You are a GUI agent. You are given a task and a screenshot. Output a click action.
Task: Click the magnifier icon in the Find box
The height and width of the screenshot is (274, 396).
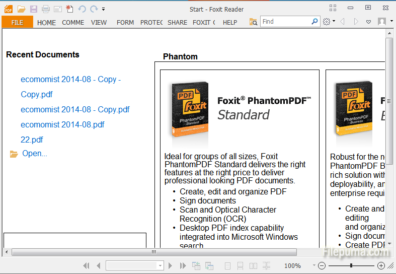point(315,22)
